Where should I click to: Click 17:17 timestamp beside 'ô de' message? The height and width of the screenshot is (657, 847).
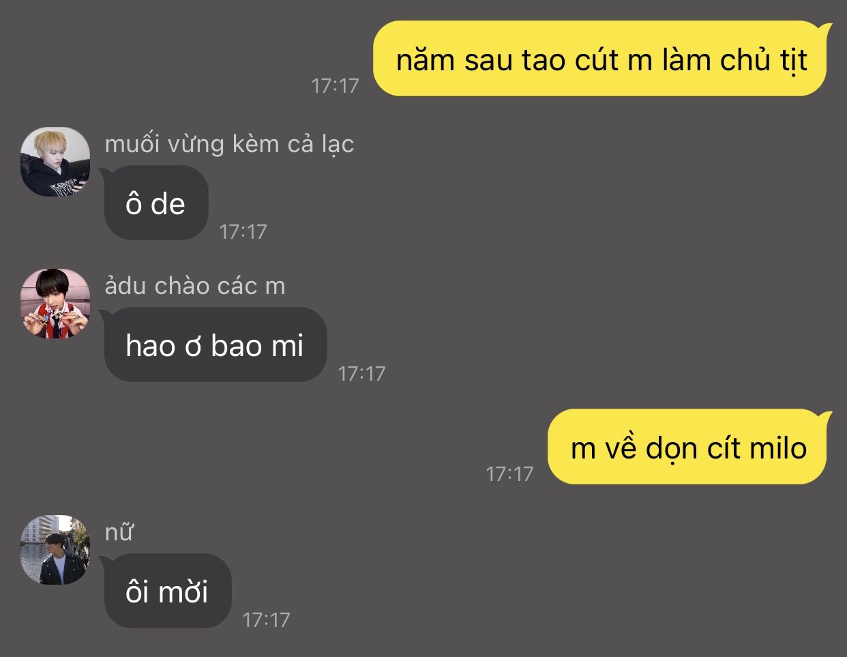pyautogui.click(x=243, y=232)
